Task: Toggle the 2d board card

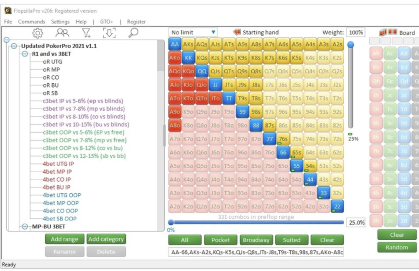Action: point(404,221)
